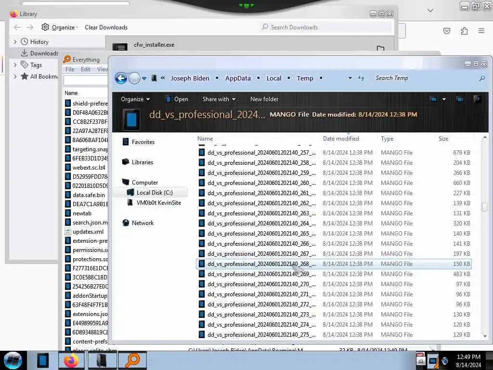
Task: Click Search Downloads field in Library
Action: (325, 27)
